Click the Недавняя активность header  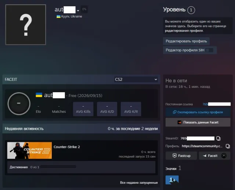(x=24, y=129)
